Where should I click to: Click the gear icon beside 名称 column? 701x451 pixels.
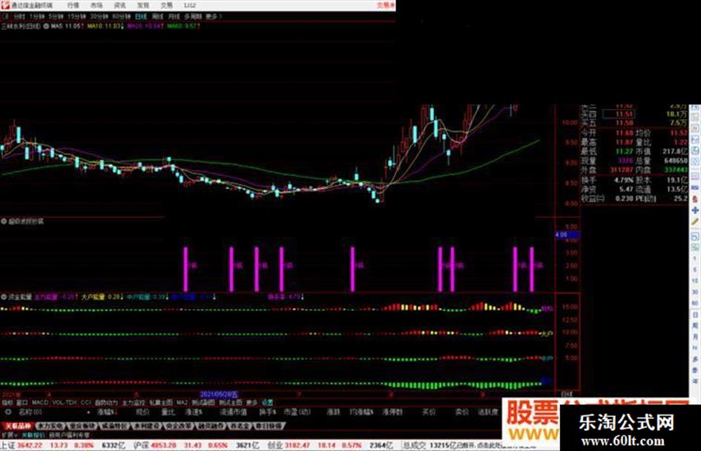tap(7, 412)
